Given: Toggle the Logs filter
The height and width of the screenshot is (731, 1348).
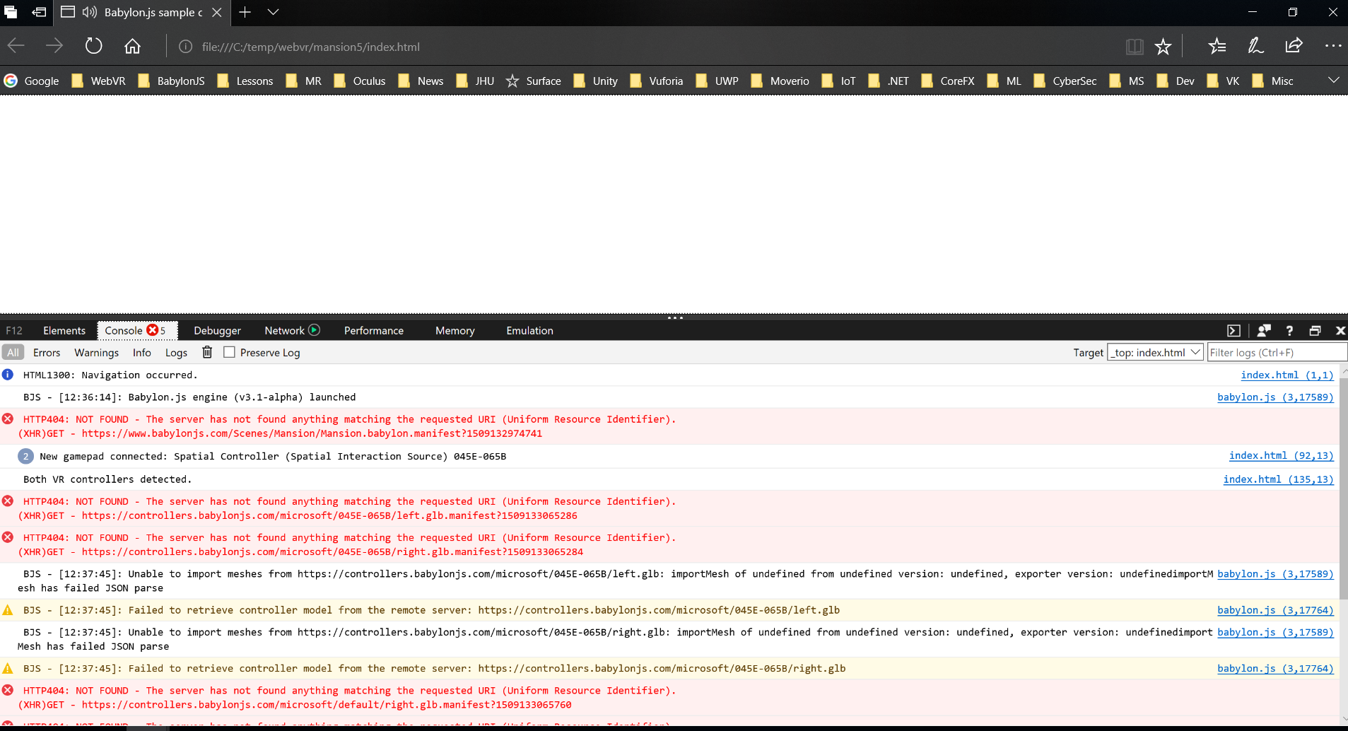Looking at the screenshot, I should pyautogui.click(x=177, y=353).
